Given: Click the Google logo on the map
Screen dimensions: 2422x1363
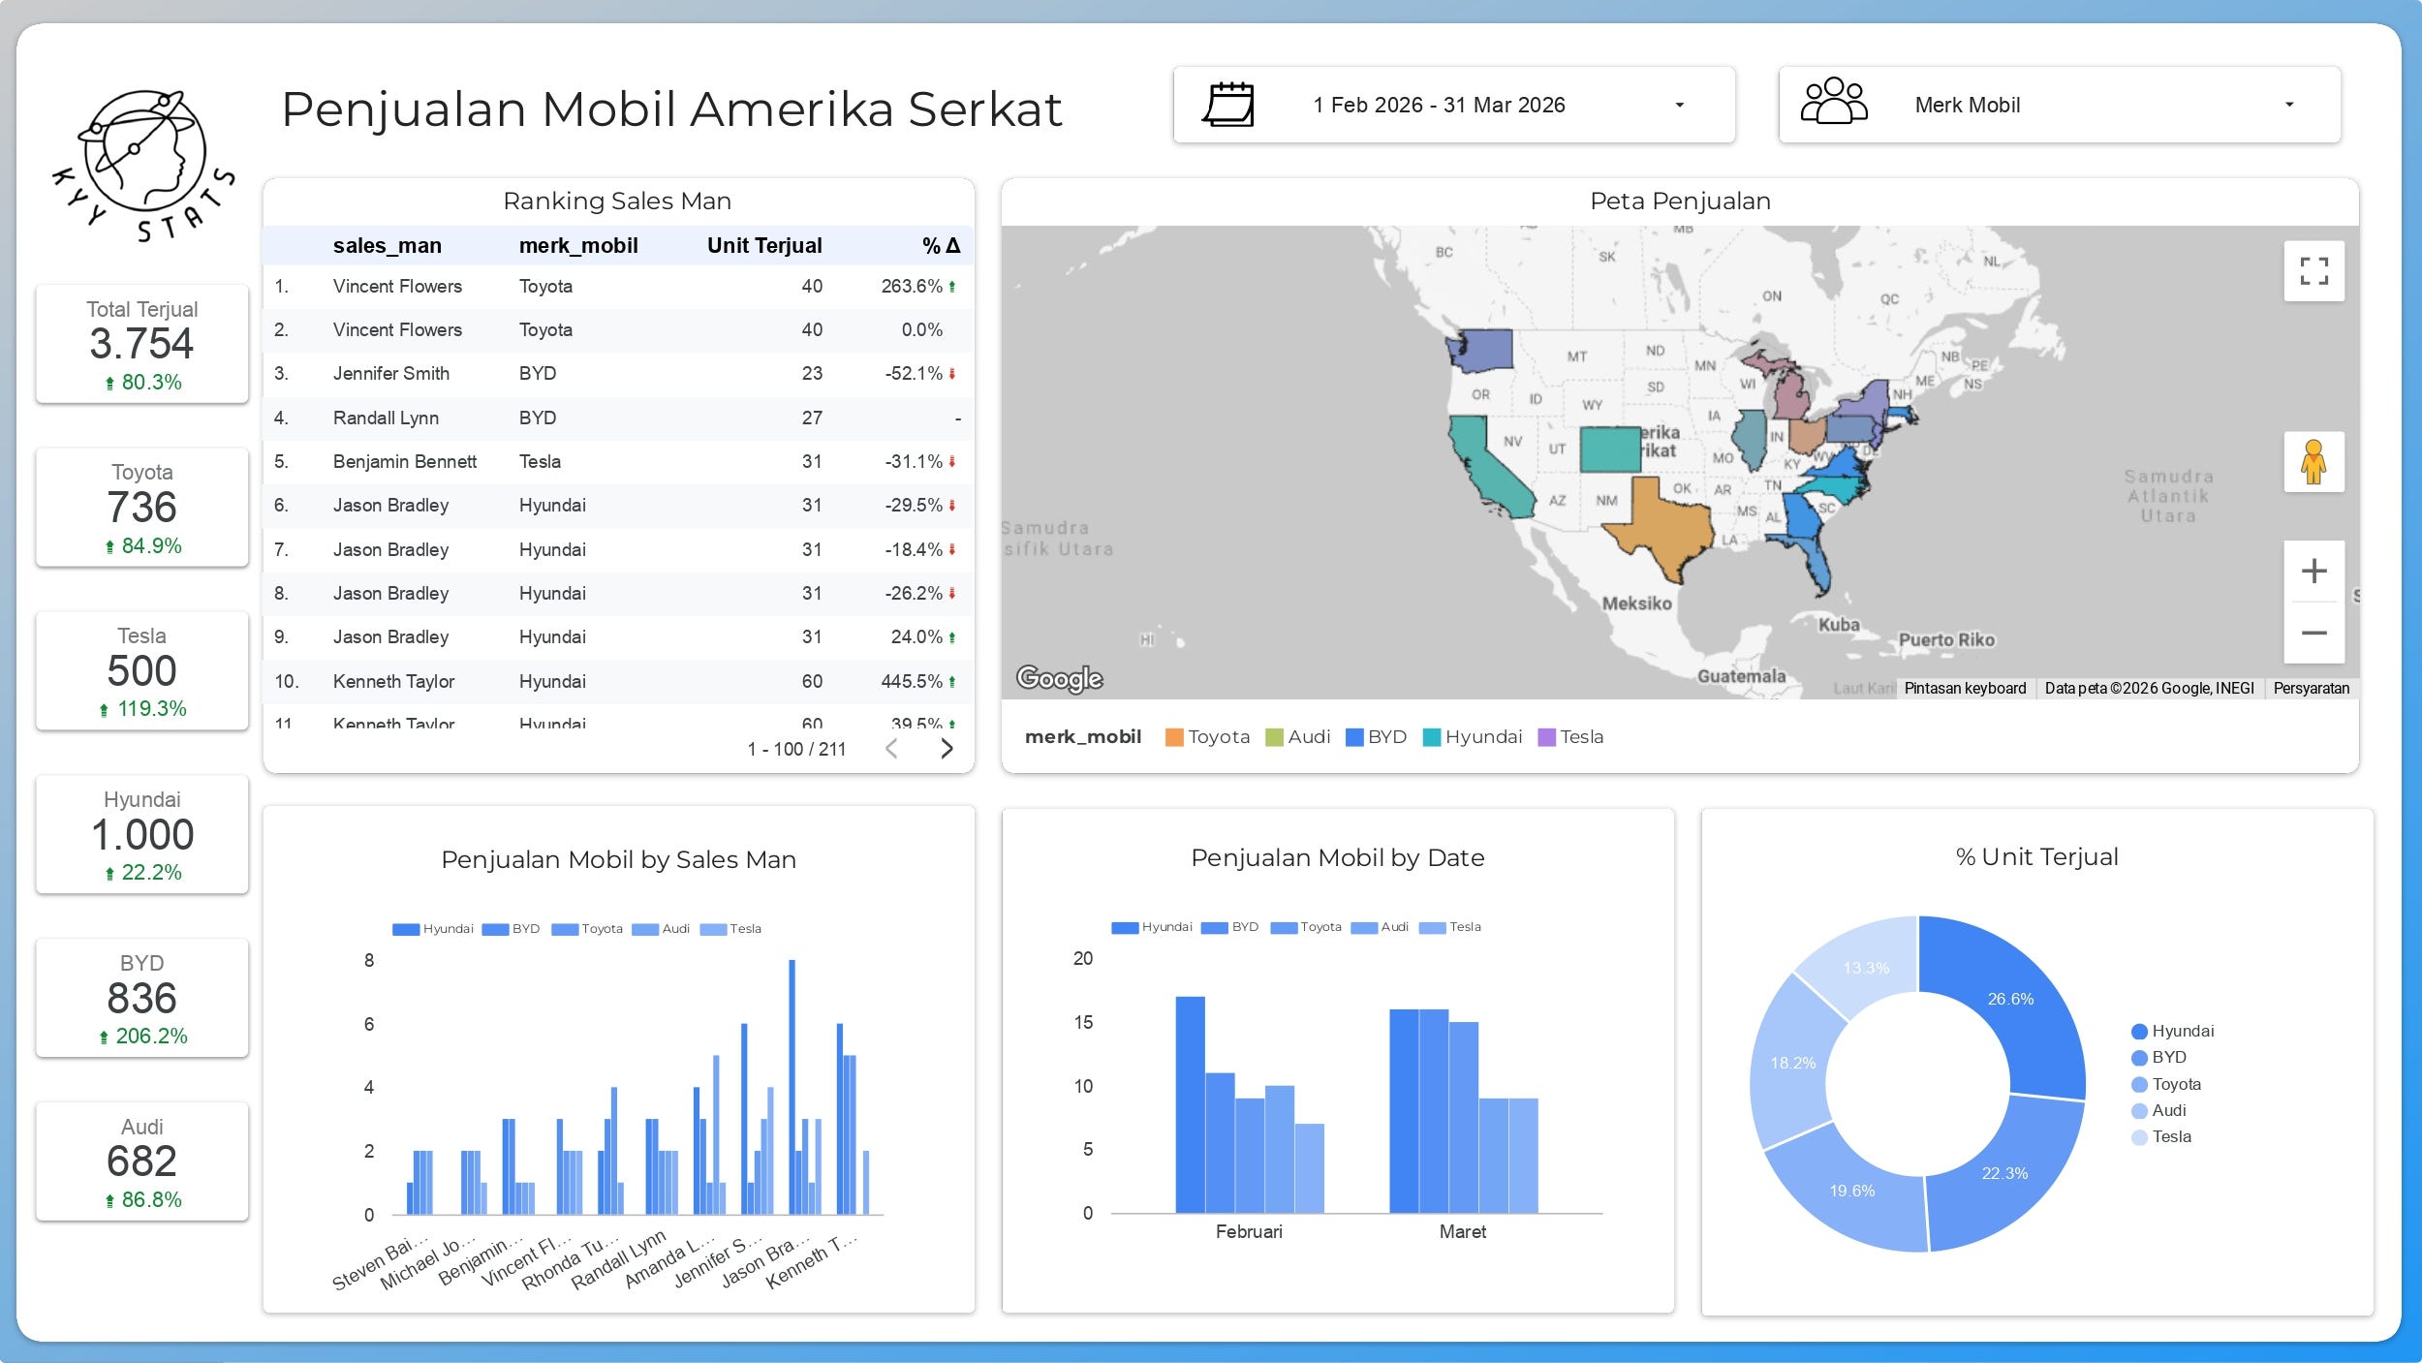Looking at the screenshot, I should [x=1059, y=679].
